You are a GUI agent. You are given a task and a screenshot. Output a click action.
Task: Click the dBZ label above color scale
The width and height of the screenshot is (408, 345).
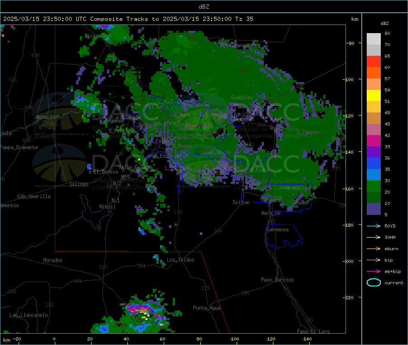(384, 24)
